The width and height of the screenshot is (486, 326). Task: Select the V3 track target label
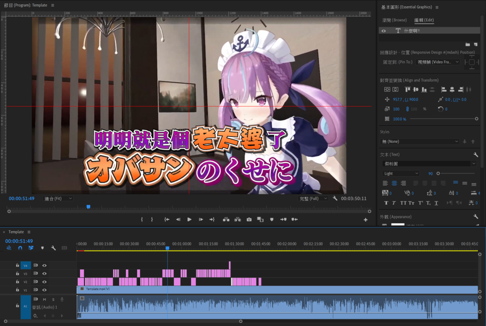point(26,274)
